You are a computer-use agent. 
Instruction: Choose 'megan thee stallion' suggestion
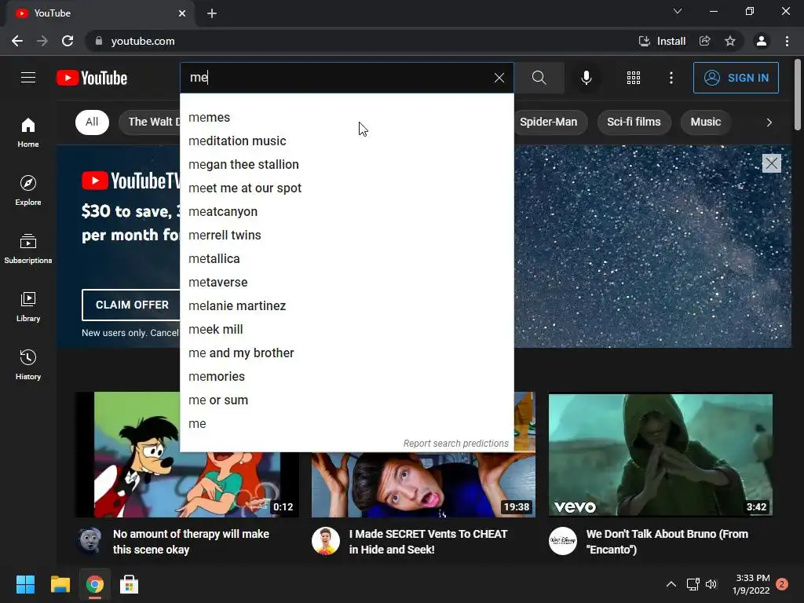(346, 165)
